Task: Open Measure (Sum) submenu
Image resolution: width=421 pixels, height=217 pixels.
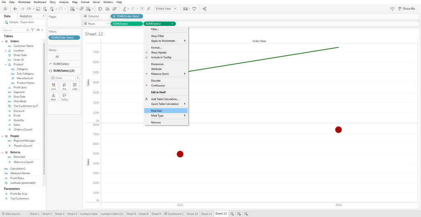Action: tap(166, 74)
